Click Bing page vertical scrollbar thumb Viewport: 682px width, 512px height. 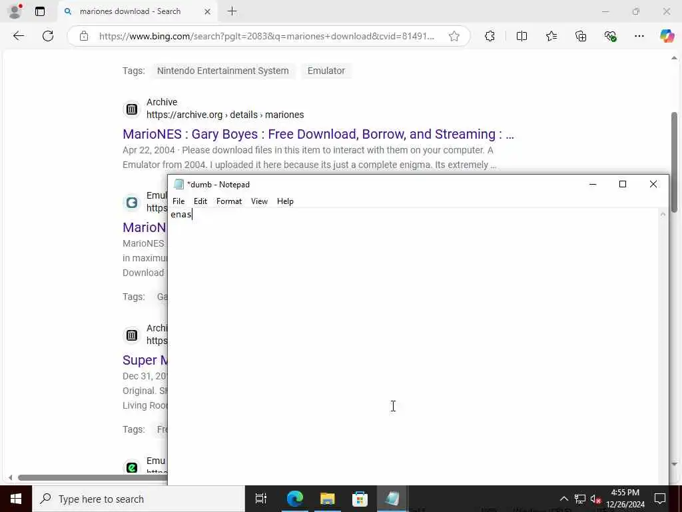tap(674, 162)
